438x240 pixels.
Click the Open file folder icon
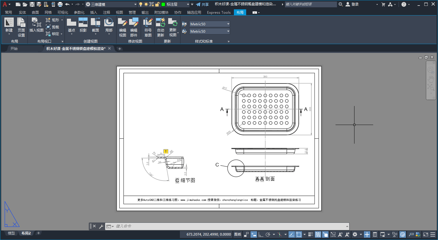click(25, 4)
